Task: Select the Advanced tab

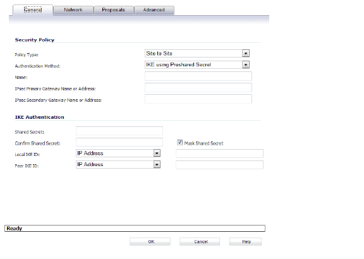Action: (x=154, y=10)
